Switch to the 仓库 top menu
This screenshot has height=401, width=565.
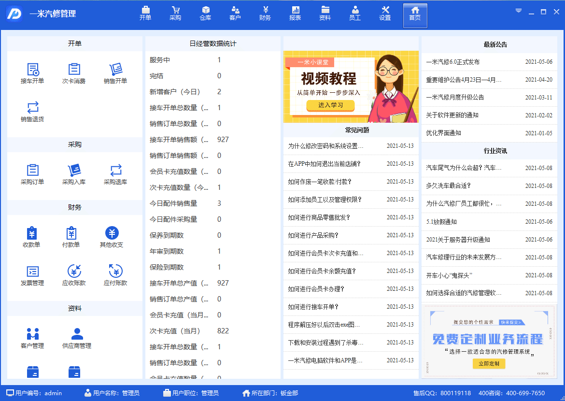point(205,14)
